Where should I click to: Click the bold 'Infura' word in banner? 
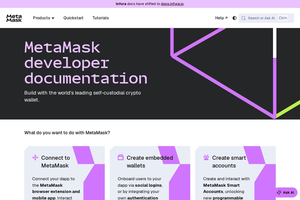coord(121,4)
